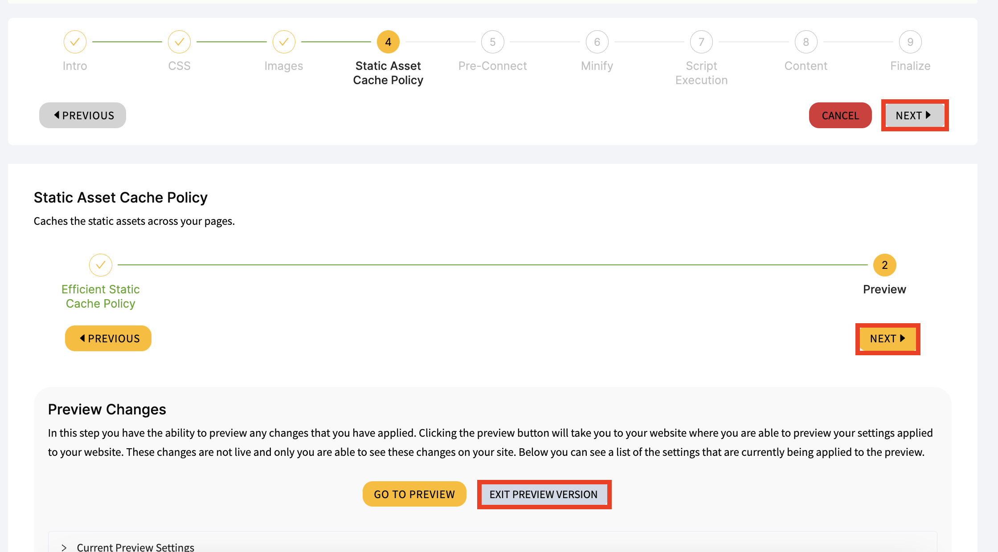Click the Minify step label
The image size is (998, 552).
(x=597, y=66)
